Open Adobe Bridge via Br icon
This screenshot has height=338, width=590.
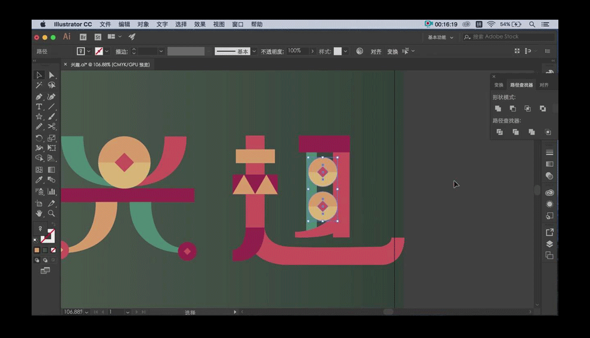pos(83,37)
